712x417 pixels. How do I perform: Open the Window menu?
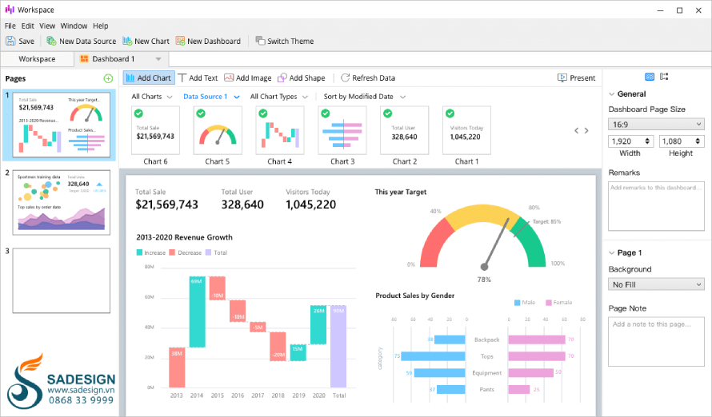click(x=74, y=26)
